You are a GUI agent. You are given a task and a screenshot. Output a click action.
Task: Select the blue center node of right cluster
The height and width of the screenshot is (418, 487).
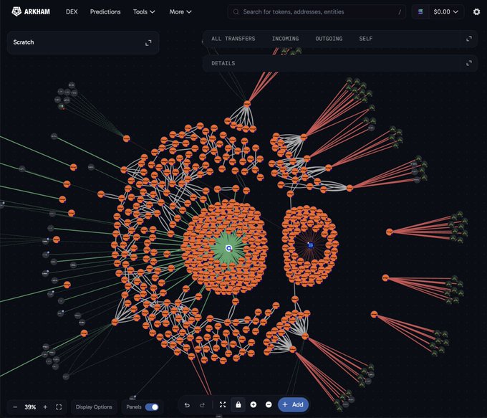(310, 245)
